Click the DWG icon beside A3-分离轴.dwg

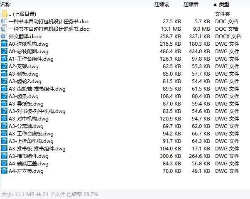tap(4, 126)
